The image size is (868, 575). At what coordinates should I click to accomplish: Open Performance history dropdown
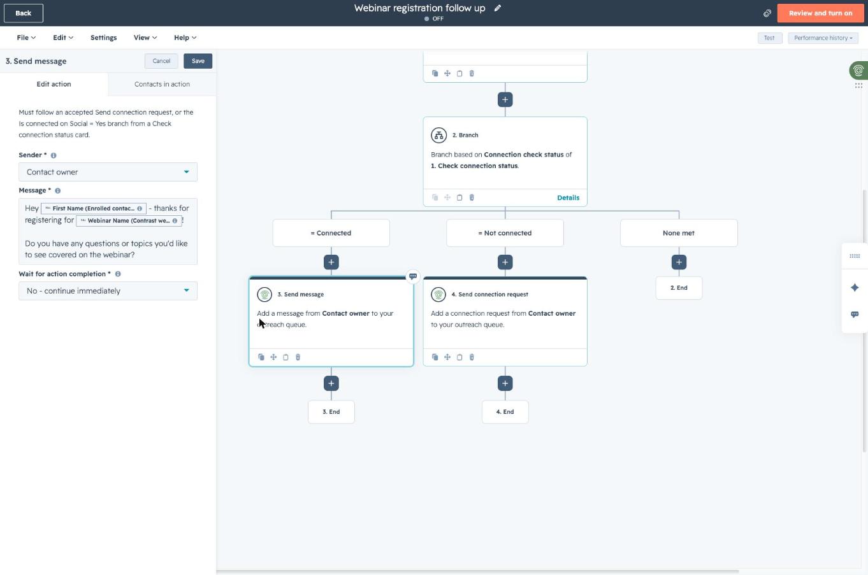pyautogui.click(x=823, y=38)
